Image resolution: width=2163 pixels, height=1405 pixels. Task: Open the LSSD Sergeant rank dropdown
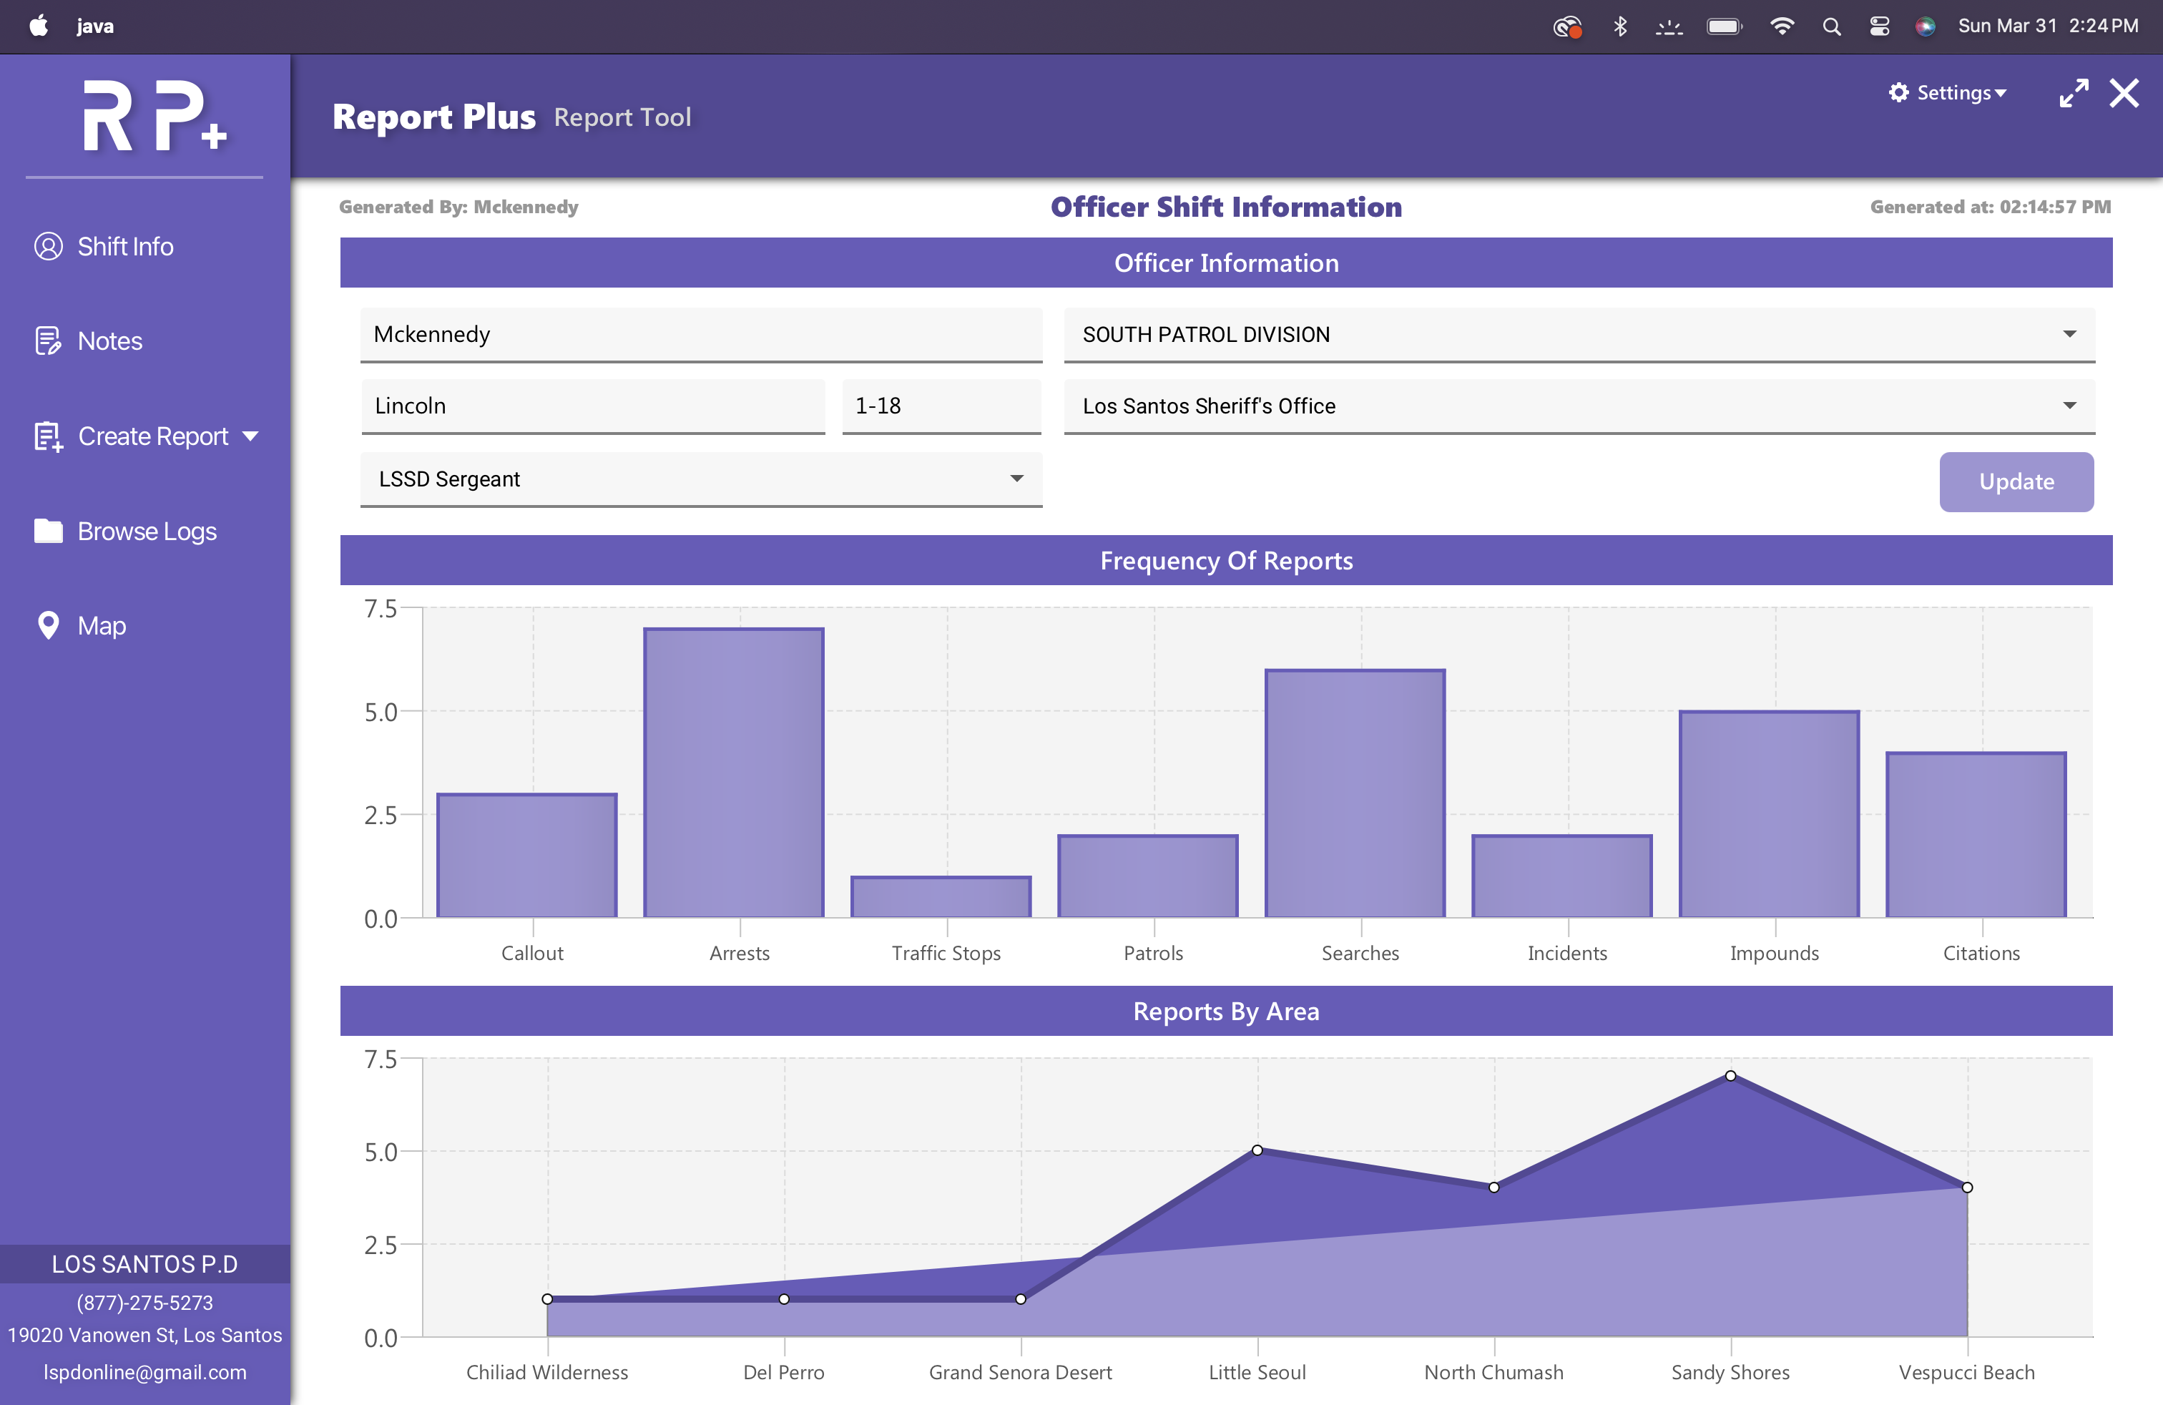1016,479
